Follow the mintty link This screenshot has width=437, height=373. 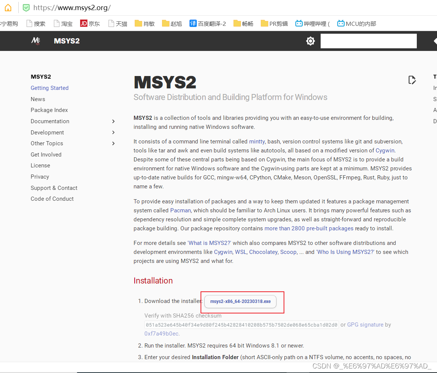tap(257, 142)
